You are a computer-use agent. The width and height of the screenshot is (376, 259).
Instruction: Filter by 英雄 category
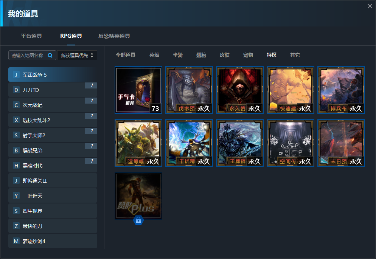pos(154,55)
